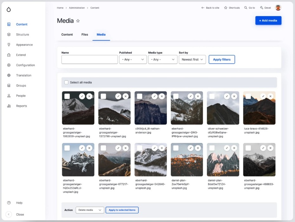
Task: Remove the c9t94jc4_l8-nathan-anderson image with X icon
Action: pos(162,96)
